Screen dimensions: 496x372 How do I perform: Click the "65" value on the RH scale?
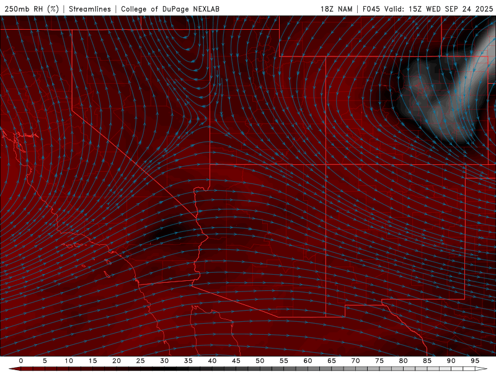(x=332, y=361)
